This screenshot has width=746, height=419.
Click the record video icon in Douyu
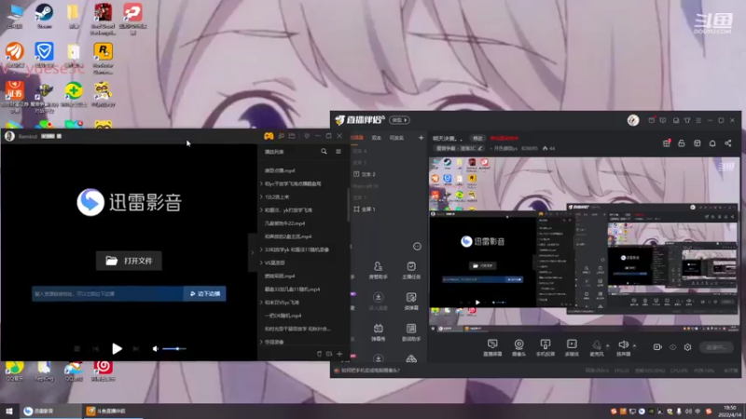[657, 347]
